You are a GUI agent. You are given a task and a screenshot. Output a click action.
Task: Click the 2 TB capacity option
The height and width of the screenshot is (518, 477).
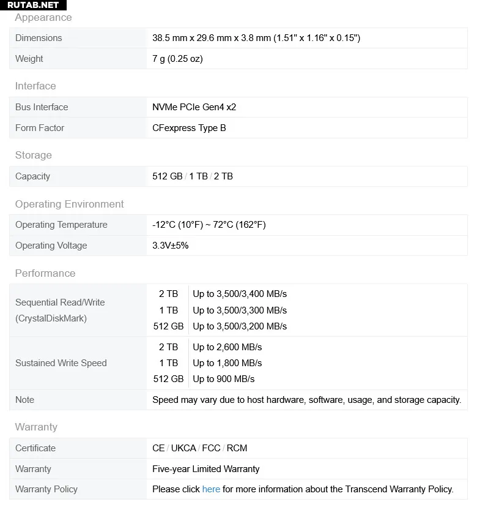[x=223, y=176]
